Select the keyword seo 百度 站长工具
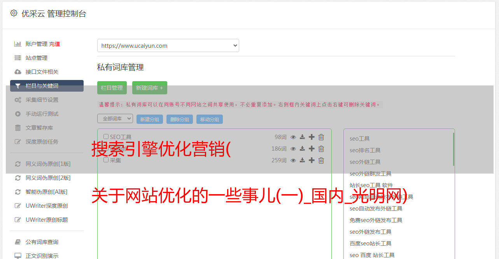Viewport: 499px width, 259px height. tap(372, 255)
